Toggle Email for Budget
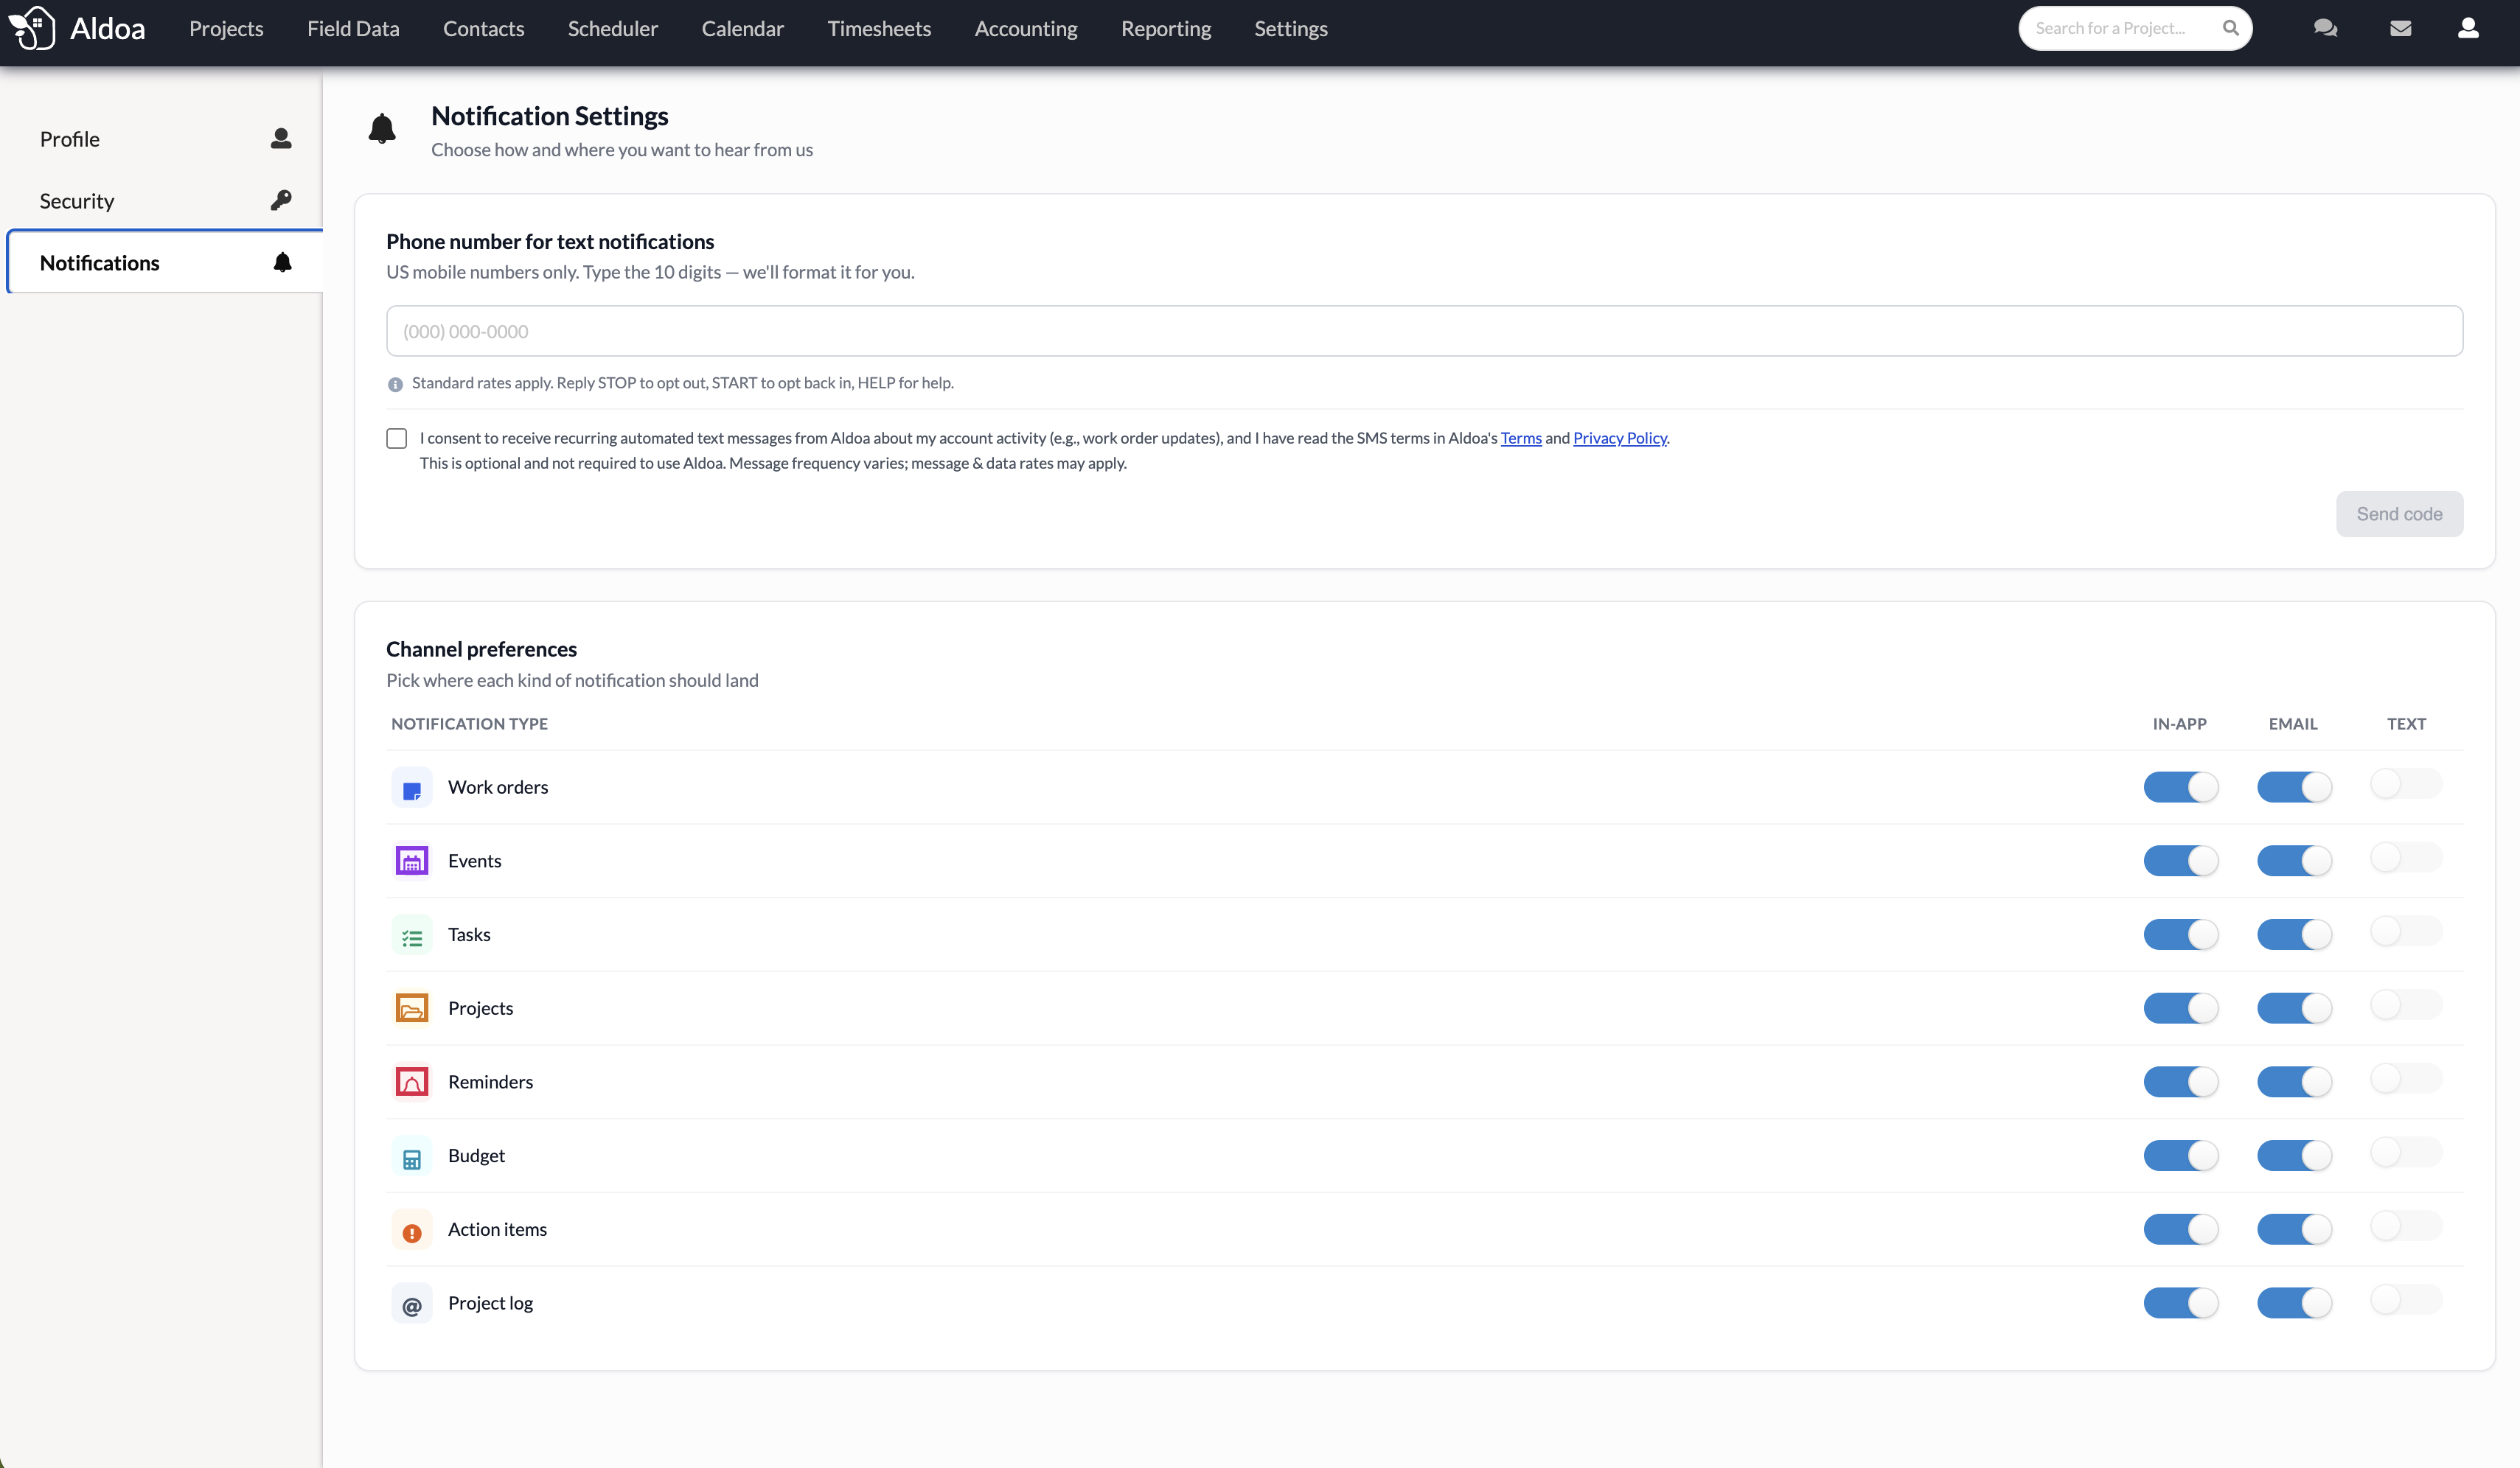Viewport: 2520px width, 1468px height. 2294,1156
